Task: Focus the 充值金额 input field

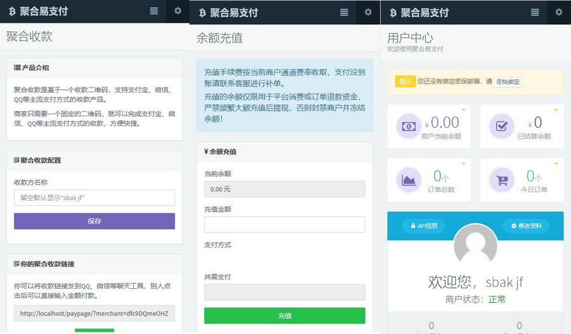Action: coord(284,225)
